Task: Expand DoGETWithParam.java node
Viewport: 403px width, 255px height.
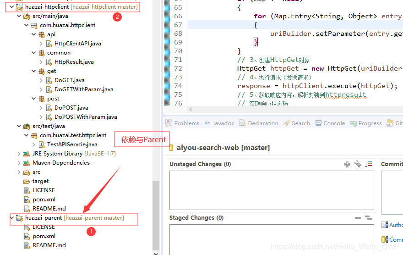Action: click(41, 89)
